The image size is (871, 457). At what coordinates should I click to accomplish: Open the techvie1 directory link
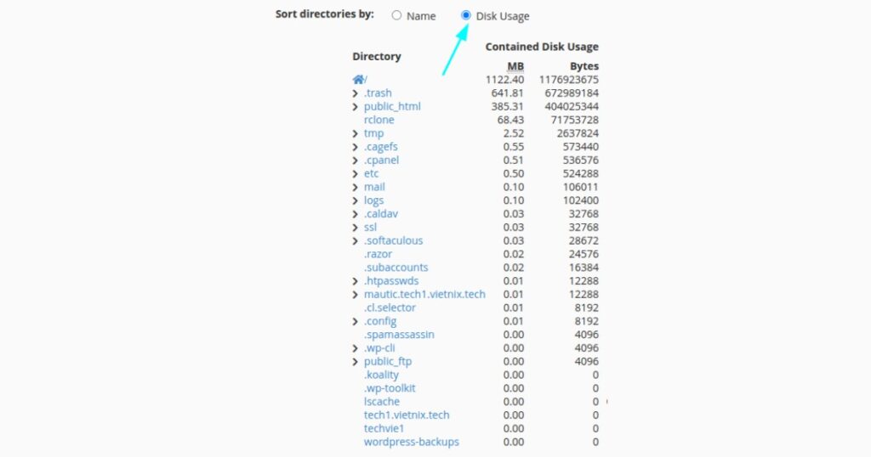coord(386,428)
